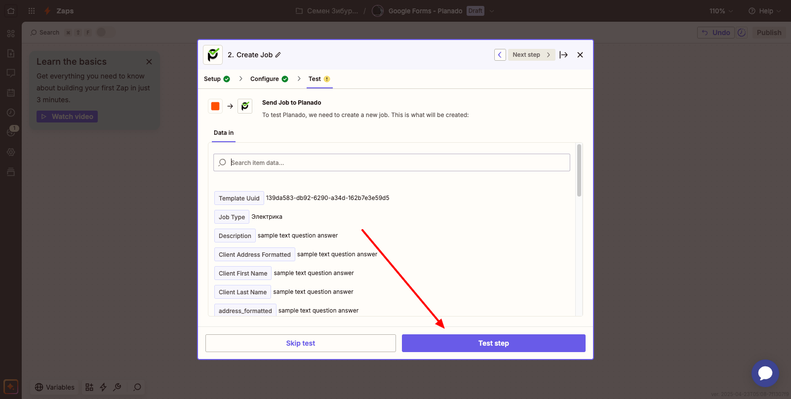
Task: Open the Семен Зибур folder breadcrumb
Action: [327, 11]
